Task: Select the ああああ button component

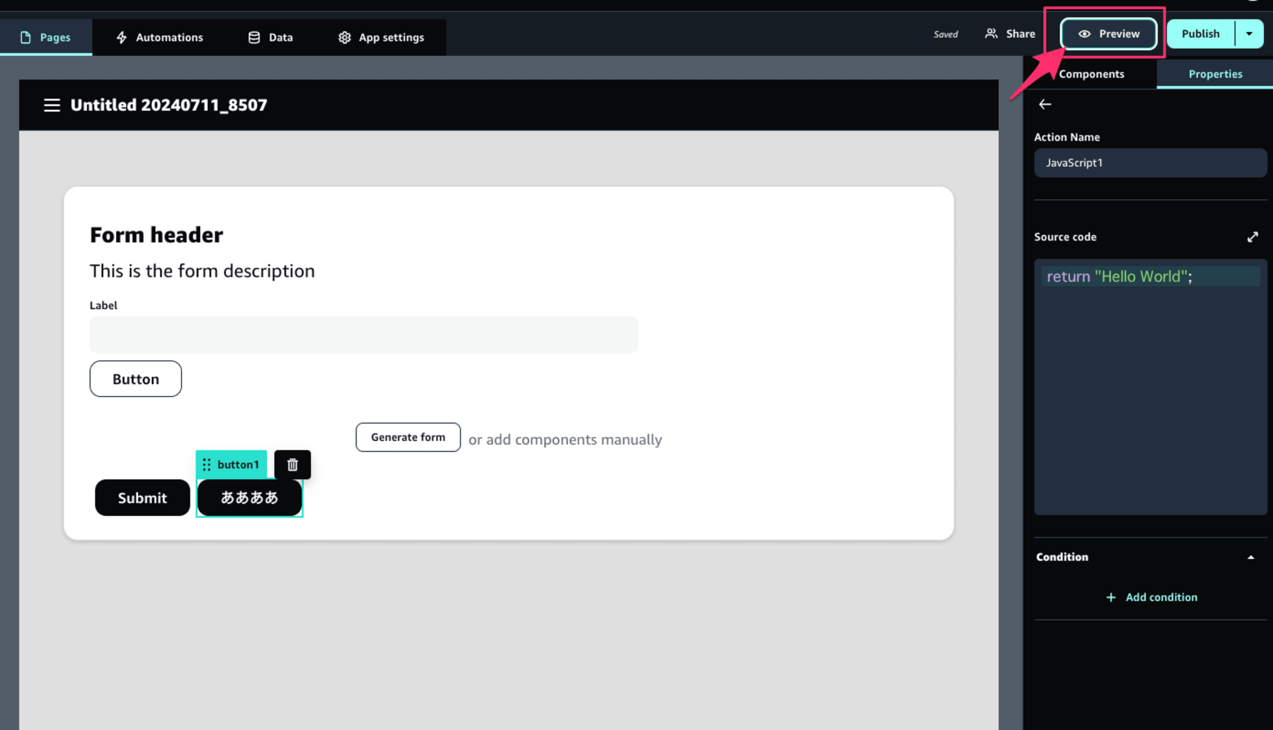Action: pyautogui.click(x=250, y=498)
